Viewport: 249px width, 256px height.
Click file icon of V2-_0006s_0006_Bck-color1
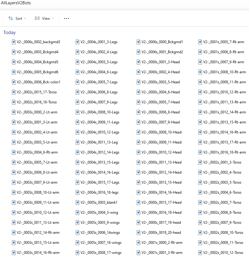14,82
